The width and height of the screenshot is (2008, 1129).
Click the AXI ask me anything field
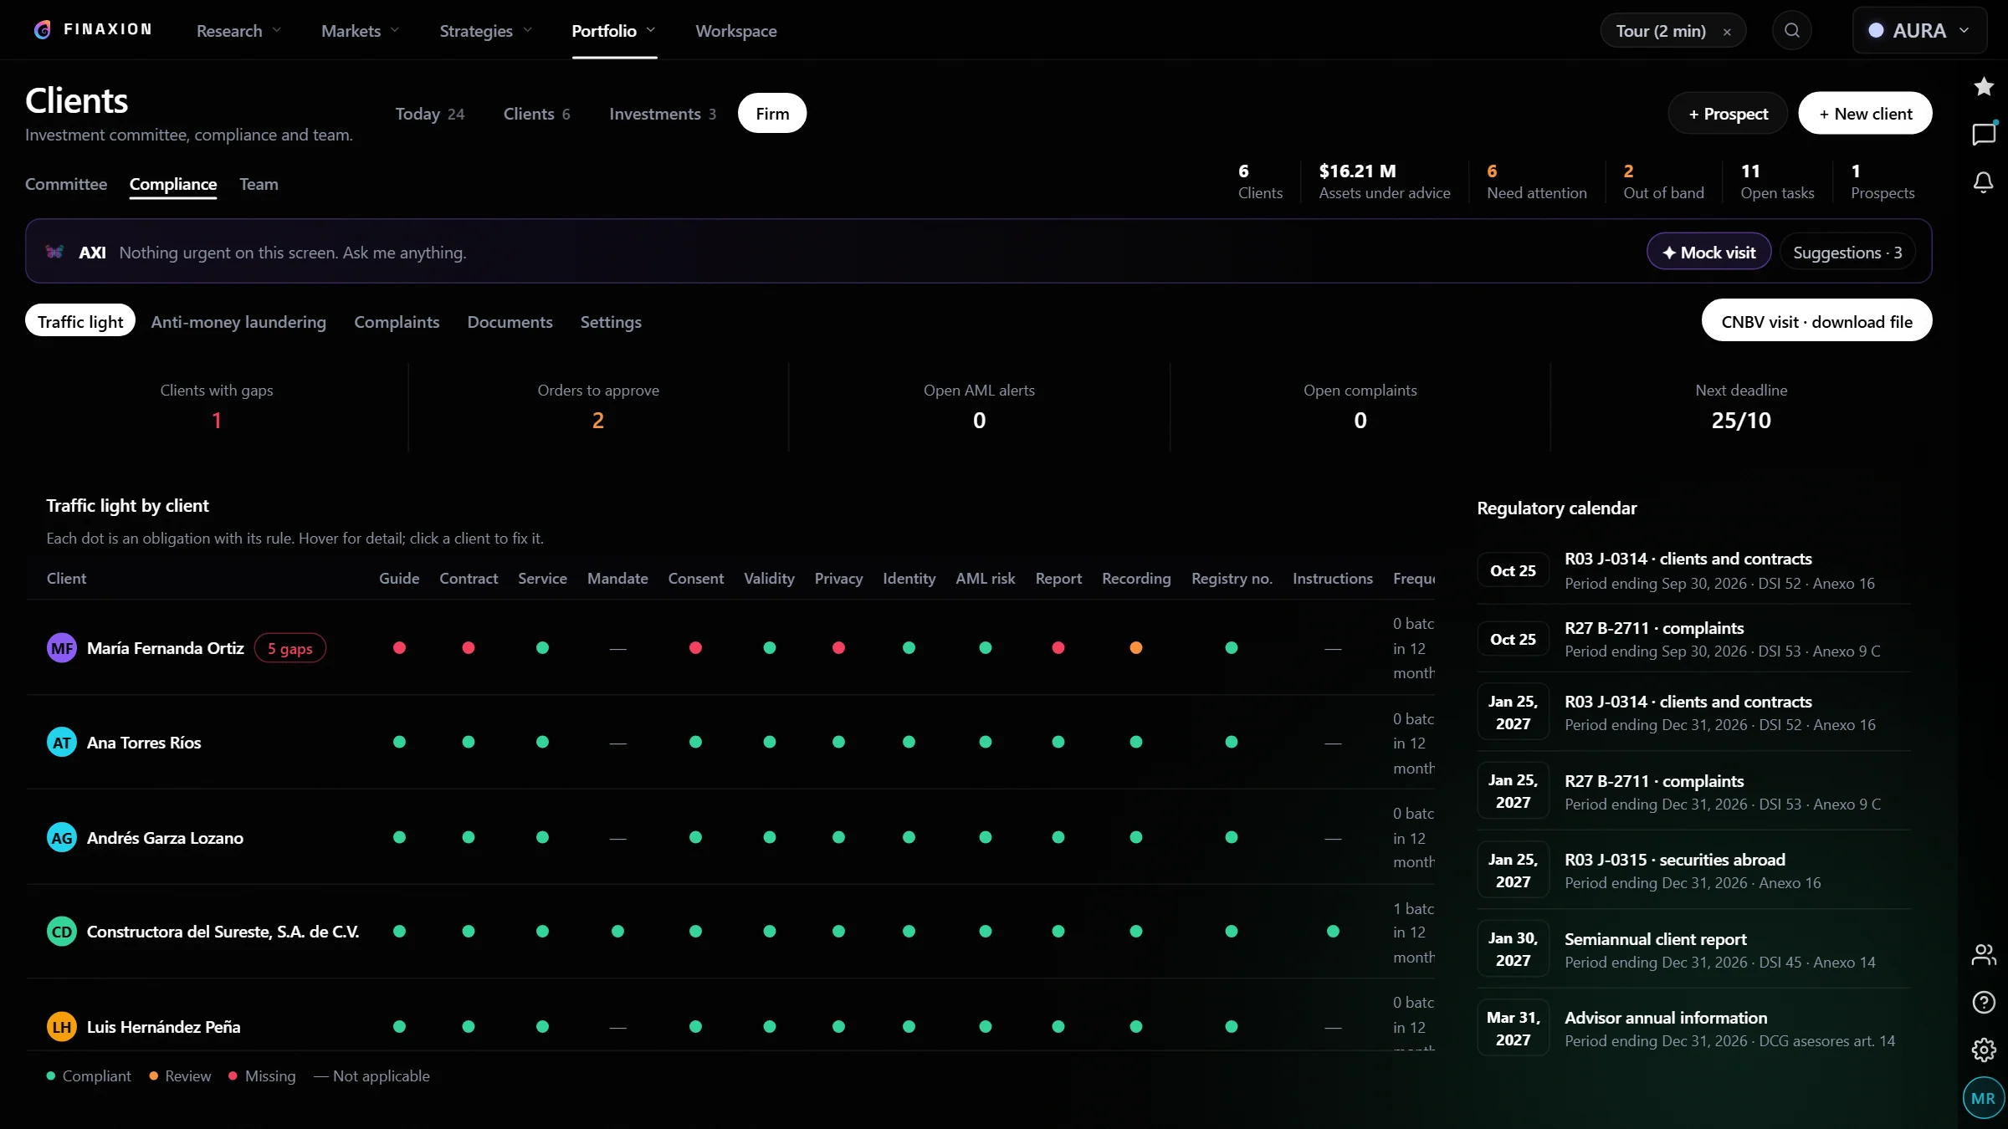(x=292, y=252)
